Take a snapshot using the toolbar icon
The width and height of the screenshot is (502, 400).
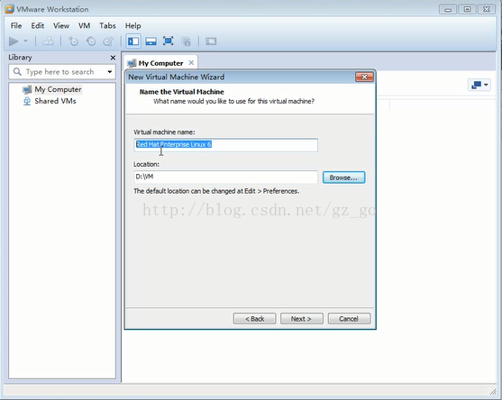(x=73, y=41)
